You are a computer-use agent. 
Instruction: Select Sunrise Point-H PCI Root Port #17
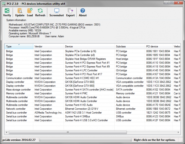(92, 74)
